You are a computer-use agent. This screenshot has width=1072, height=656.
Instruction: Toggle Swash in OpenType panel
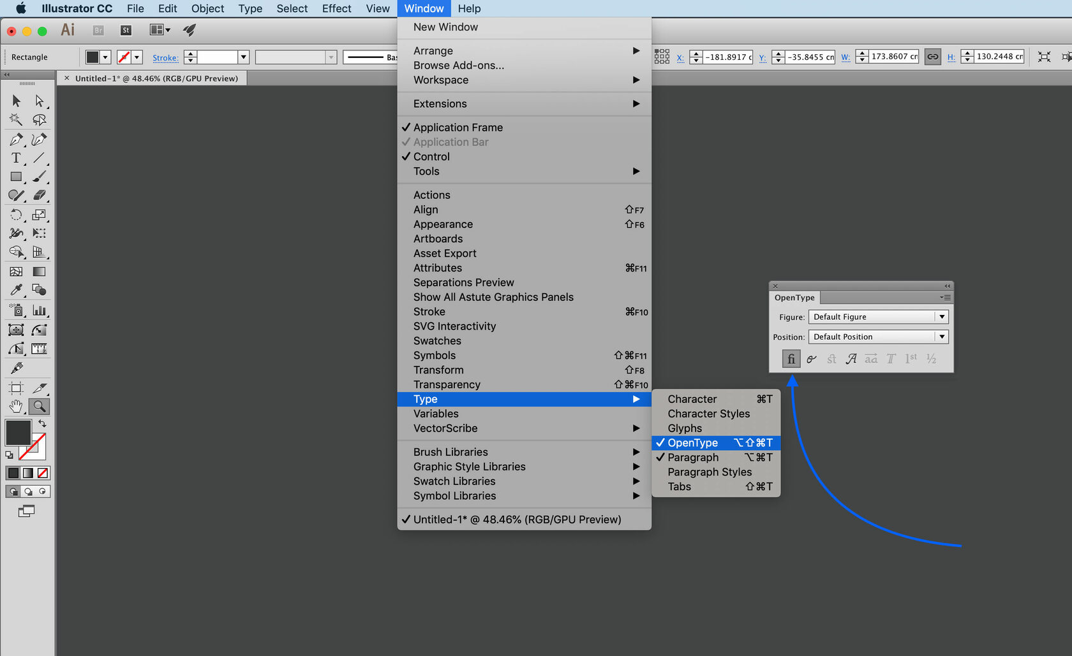pos(851,359)
